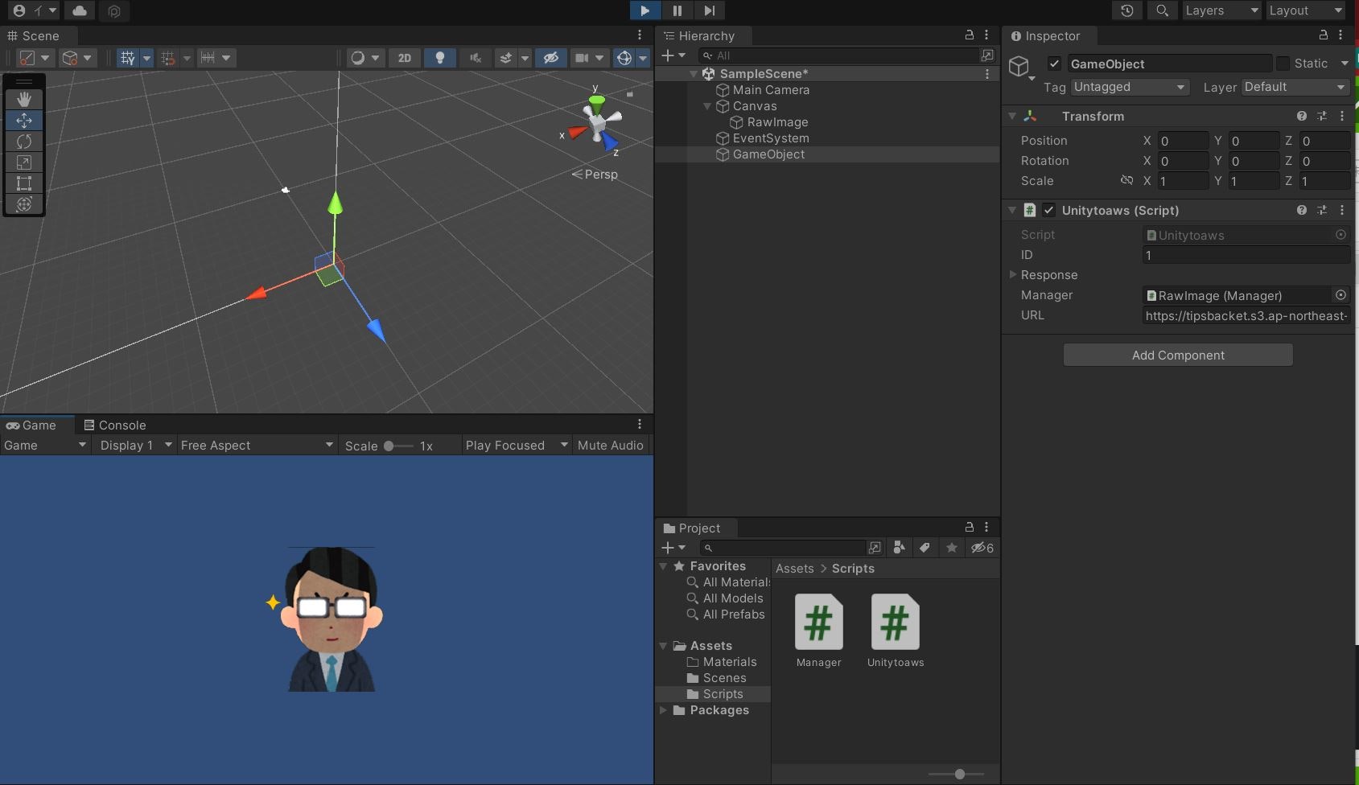Open the Layers dropdown
This screenshot has width=1359, height=785.
[x=1221, y=10]
